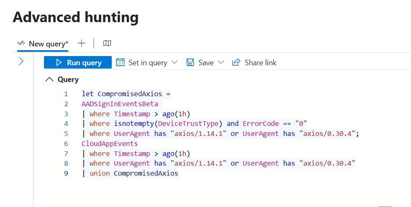Screen dimensions: 411x207
Task: Click AADSignInEventsBeta table name in editor
Action: pyautogui.click(x=120, y=104)
